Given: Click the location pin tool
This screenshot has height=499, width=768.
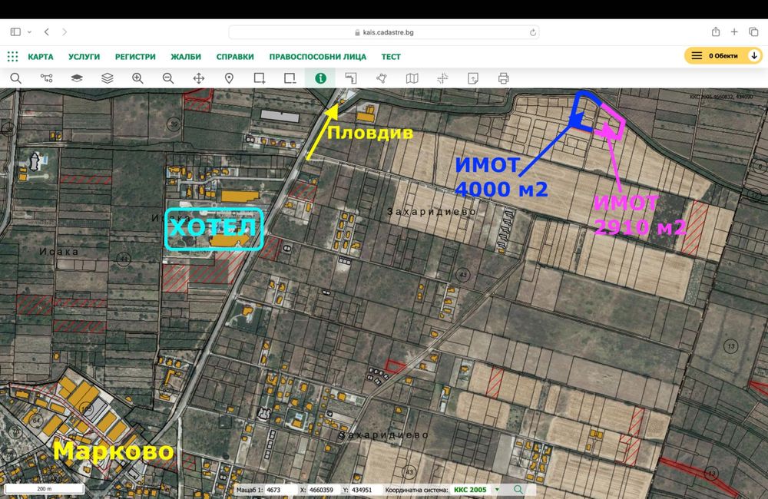Looking at the screenshot, I should coord(229,78).
